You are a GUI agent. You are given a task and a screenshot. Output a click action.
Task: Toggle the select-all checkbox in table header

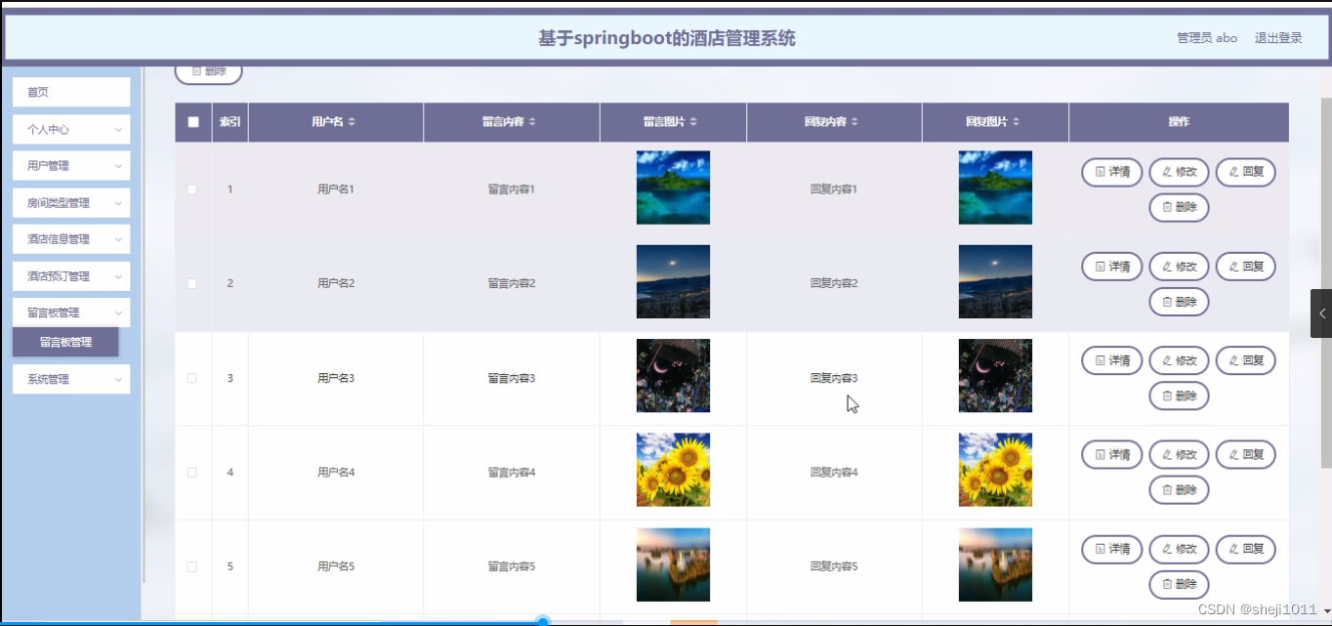coord(192,121)
